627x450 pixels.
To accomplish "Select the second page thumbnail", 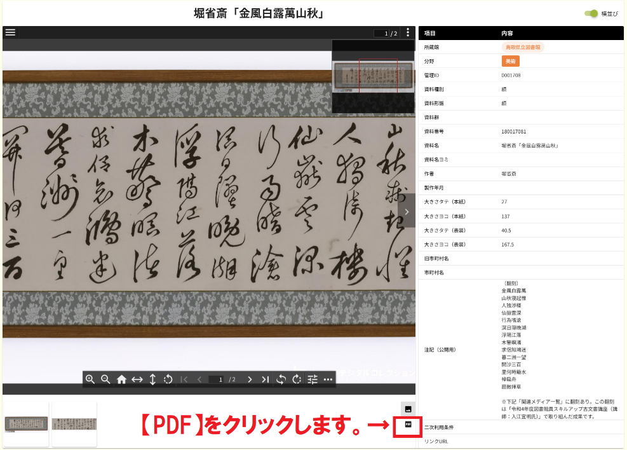I will click(x=74, y=423).
